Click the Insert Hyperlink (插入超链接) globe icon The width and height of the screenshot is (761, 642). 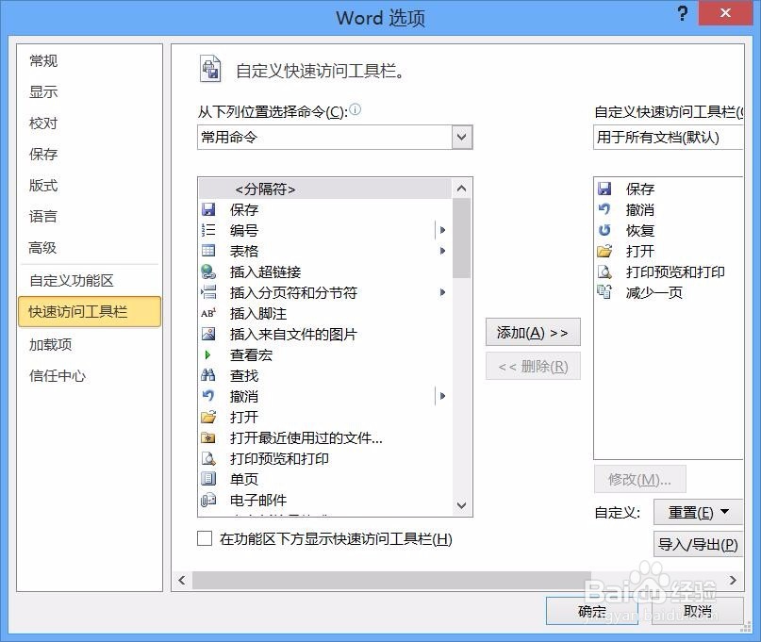(x=208, y=272)
